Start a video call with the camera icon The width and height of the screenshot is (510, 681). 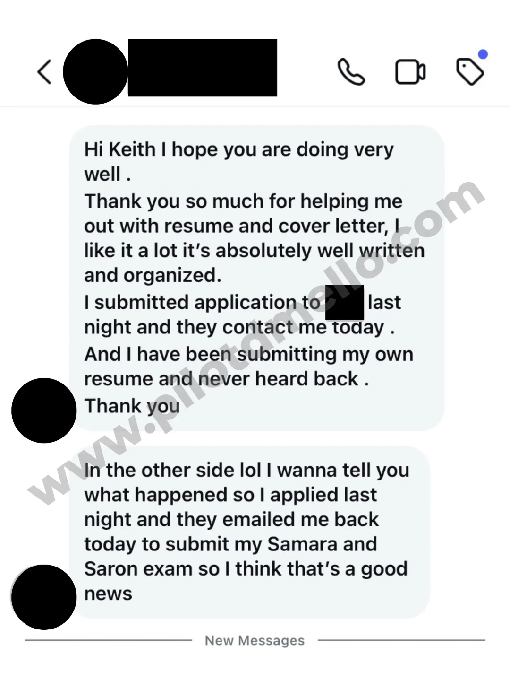coord(410,72)
